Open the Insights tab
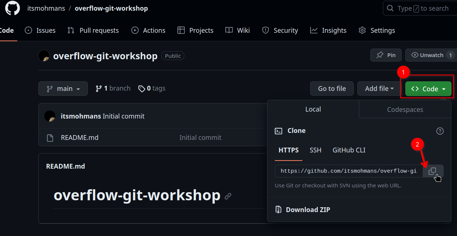 click(x=329, y=31)
